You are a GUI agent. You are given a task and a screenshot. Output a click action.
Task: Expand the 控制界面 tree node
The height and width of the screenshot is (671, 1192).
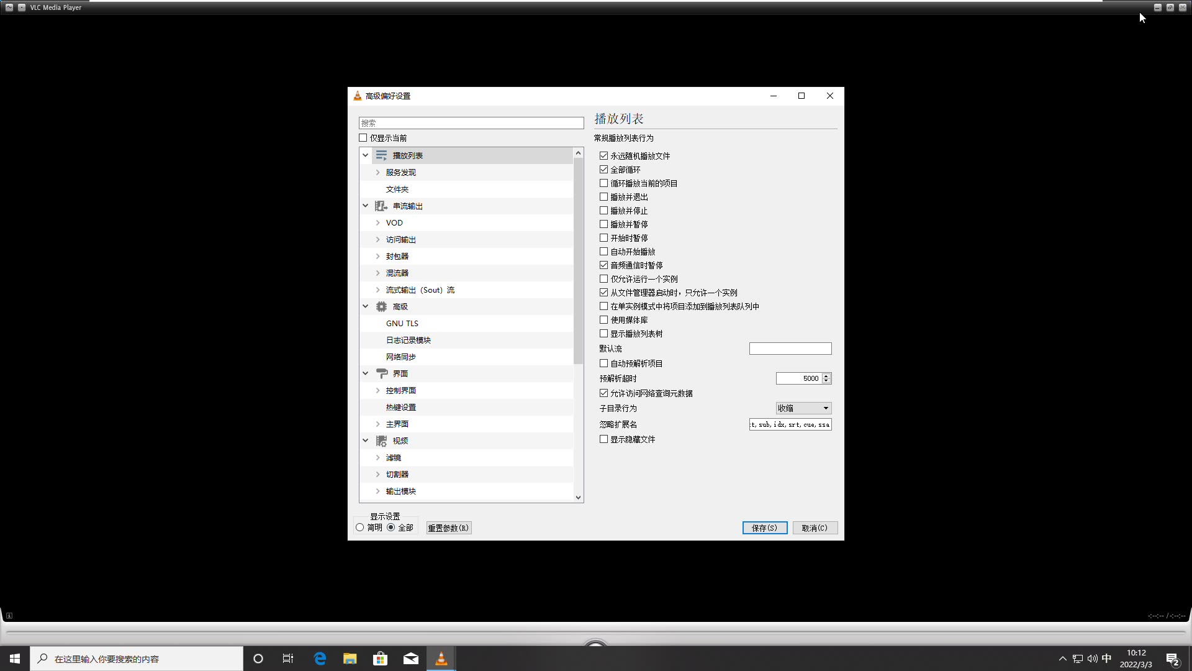click(x=377, y=390)
